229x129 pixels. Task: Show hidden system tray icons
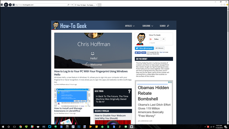coord(205,127)
